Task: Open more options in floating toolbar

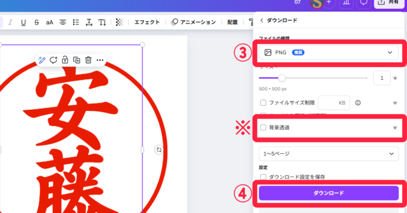Action: (x=100, y=60)
